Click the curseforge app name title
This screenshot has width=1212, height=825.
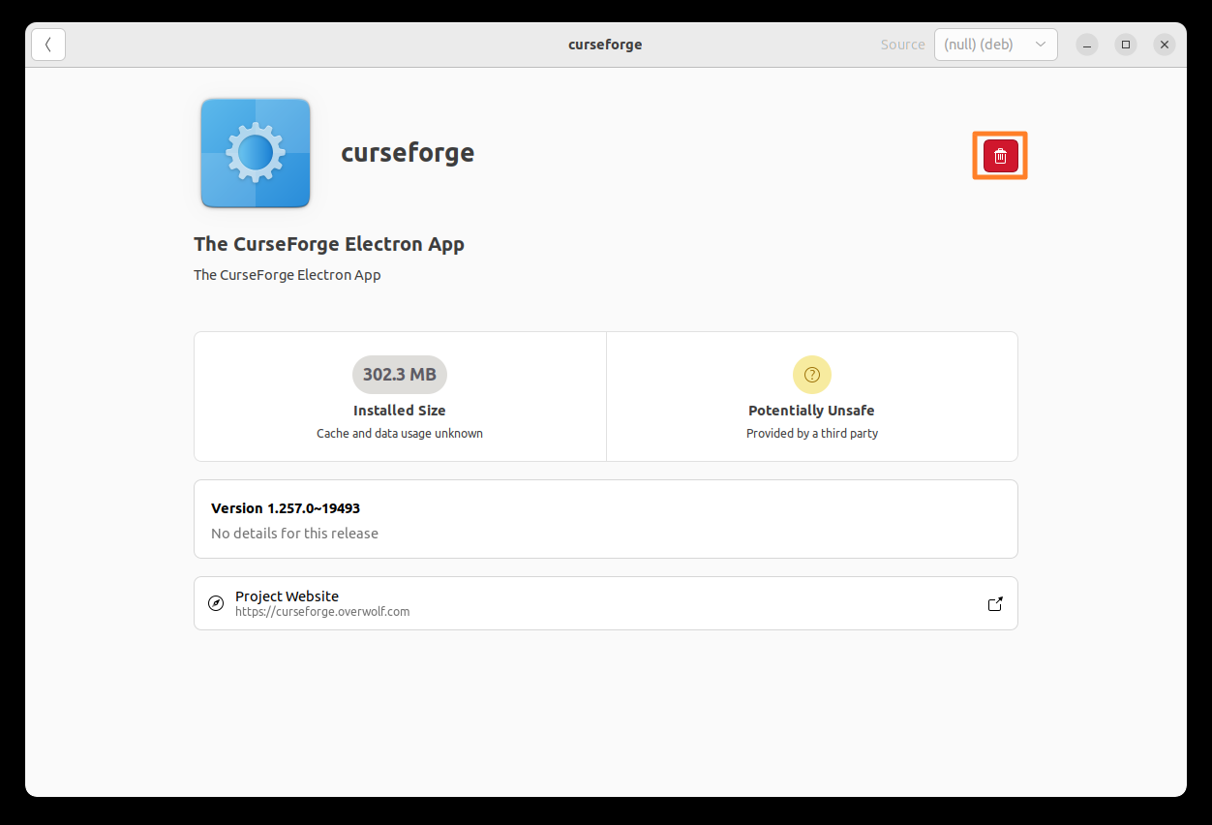point(408,153)
